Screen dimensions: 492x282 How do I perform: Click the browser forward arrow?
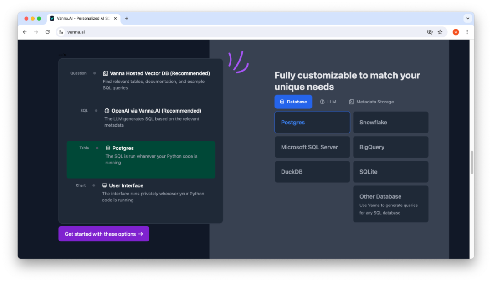[x=36, y=32]
